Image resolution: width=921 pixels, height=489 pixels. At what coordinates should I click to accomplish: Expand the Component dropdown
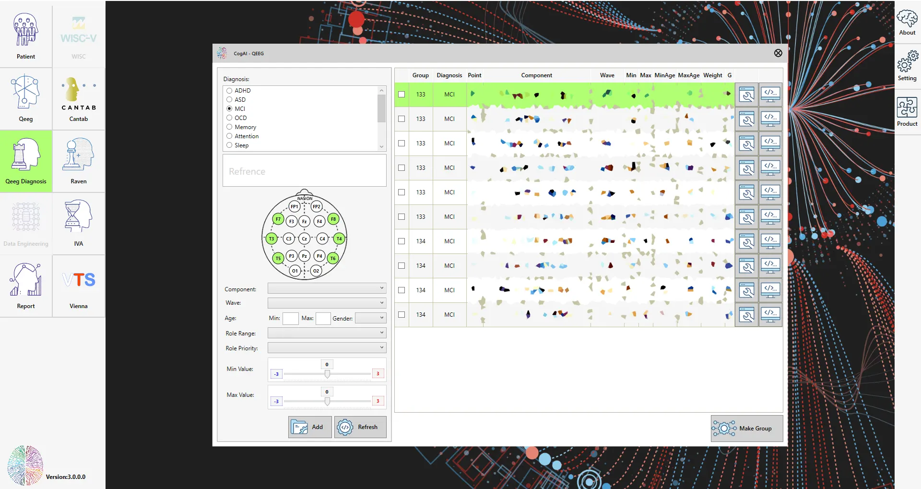(327, 288)
